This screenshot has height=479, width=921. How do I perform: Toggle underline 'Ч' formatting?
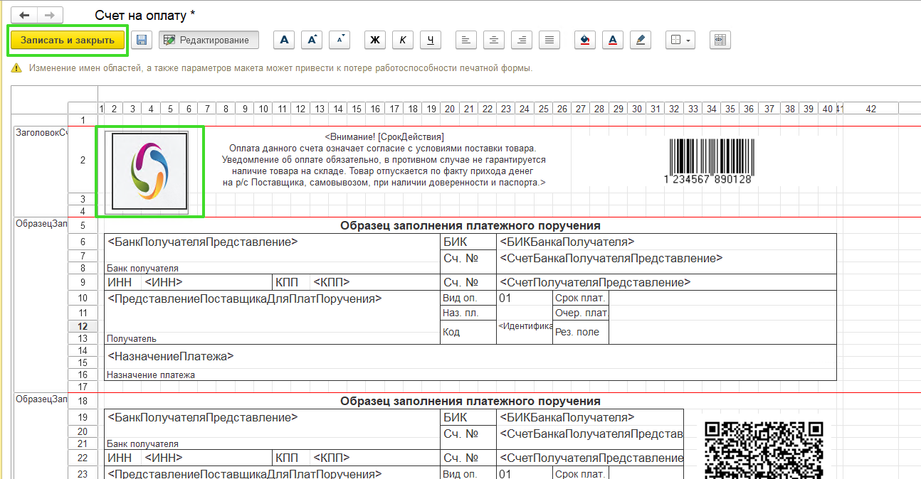tap(430, 41)
